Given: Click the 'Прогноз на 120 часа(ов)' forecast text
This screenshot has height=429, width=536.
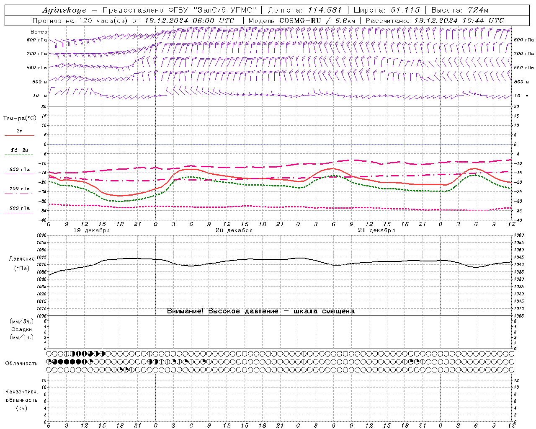Looking at the screenshot, I should coord(81,21).
